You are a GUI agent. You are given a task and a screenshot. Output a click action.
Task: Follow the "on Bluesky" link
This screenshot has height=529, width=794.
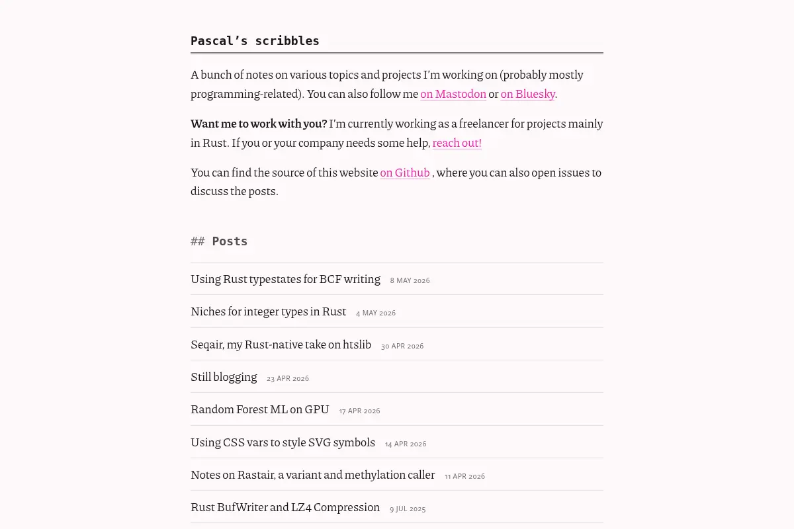point(527,94)
